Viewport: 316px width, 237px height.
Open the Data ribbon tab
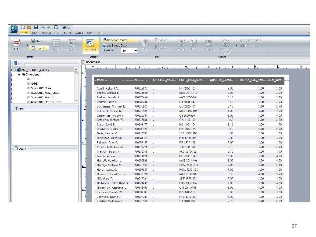(57, 32)
